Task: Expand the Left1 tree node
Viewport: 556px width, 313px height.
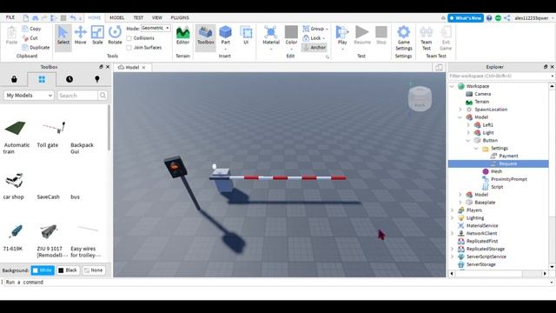Action: (x=468, y=125)
